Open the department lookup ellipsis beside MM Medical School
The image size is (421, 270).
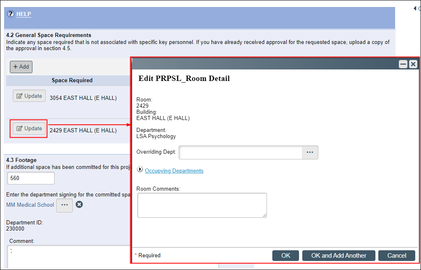(64, 205)
